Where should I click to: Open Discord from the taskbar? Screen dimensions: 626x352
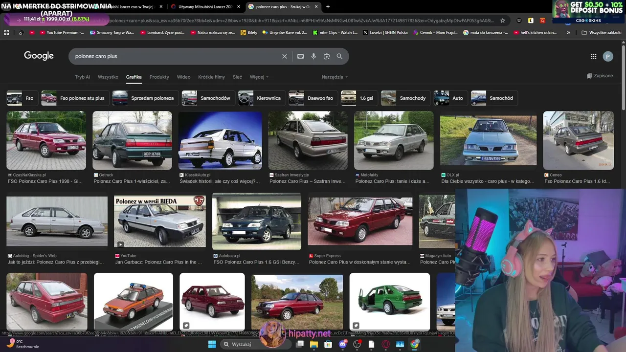[343, 344]
